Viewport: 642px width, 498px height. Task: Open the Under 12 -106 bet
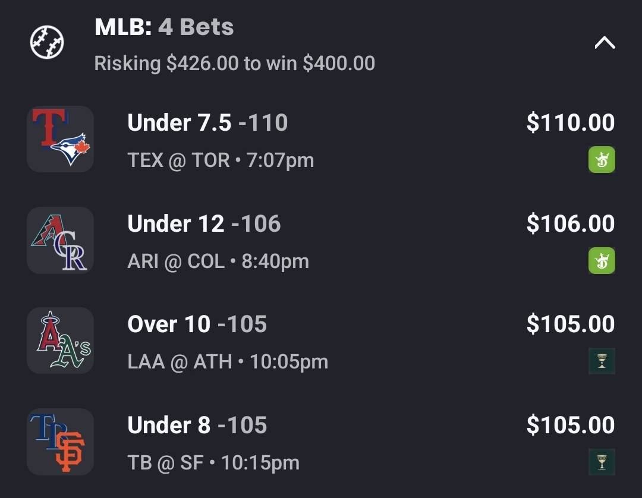point(204,224)
